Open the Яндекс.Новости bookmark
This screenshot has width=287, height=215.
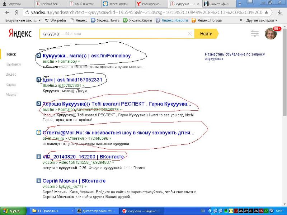(172, 20)
